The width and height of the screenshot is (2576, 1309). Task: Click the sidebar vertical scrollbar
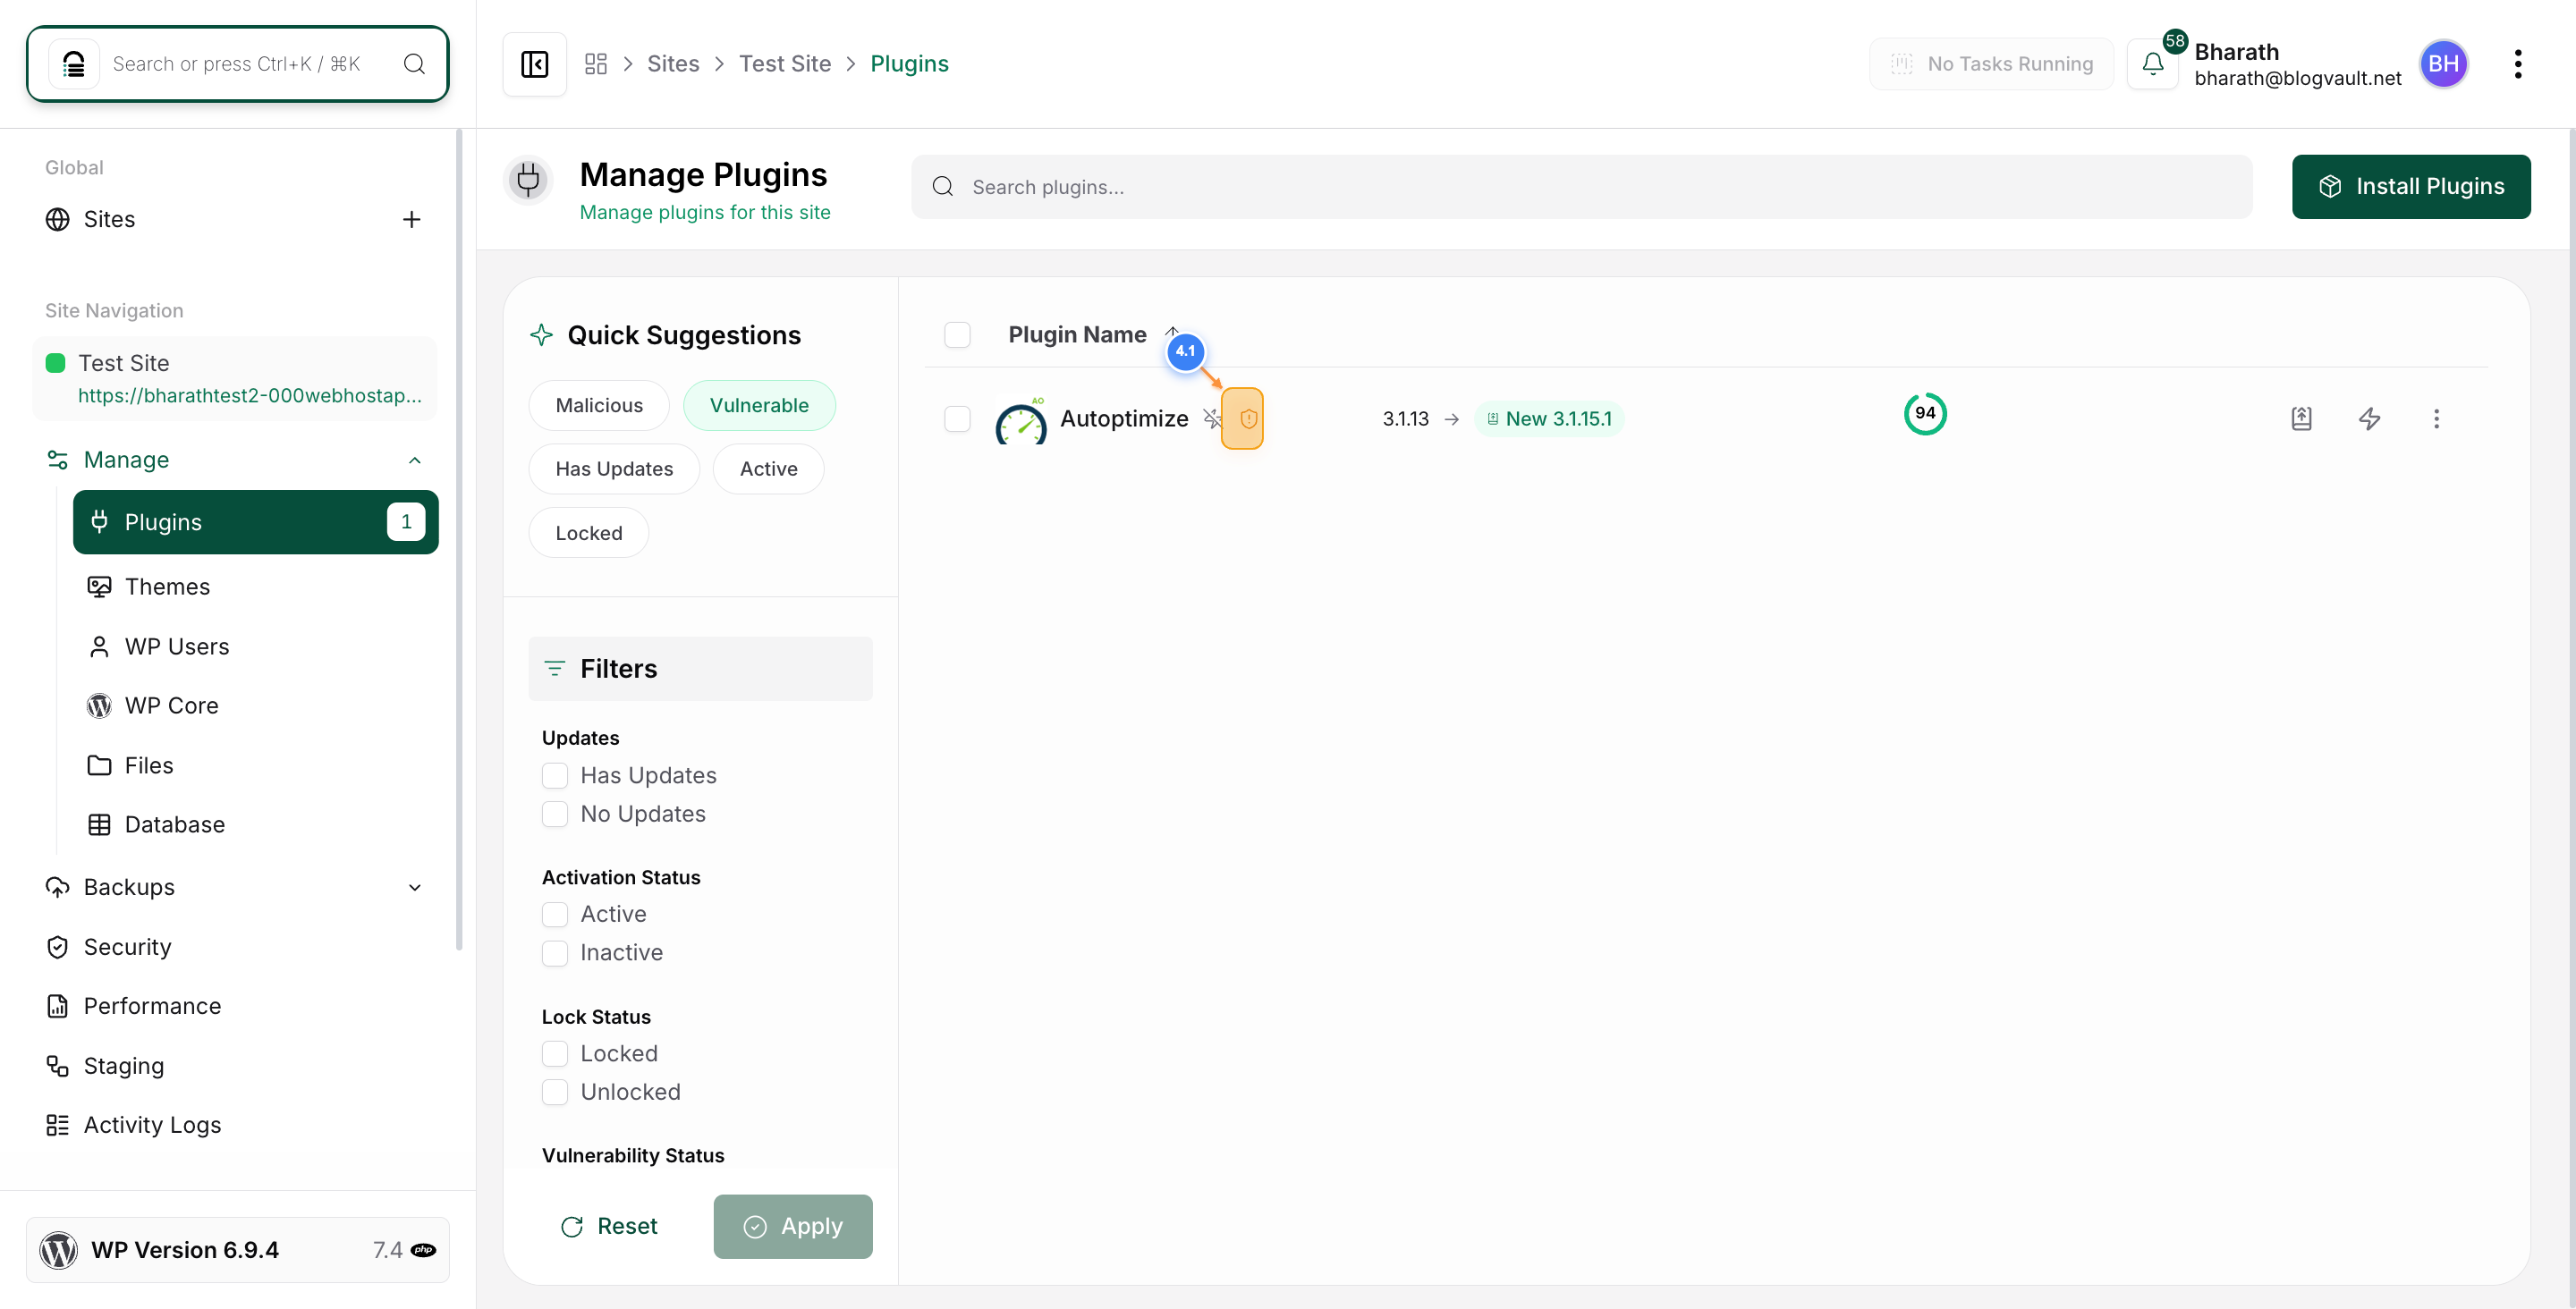click(x=459, y=540)
